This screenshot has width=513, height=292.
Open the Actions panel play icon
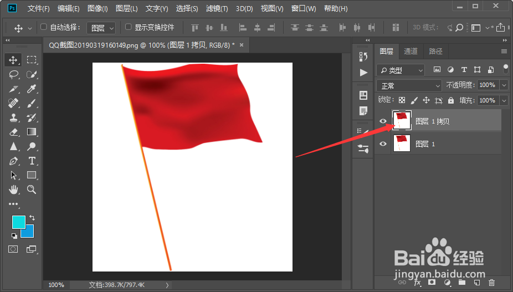coord(363,73)
